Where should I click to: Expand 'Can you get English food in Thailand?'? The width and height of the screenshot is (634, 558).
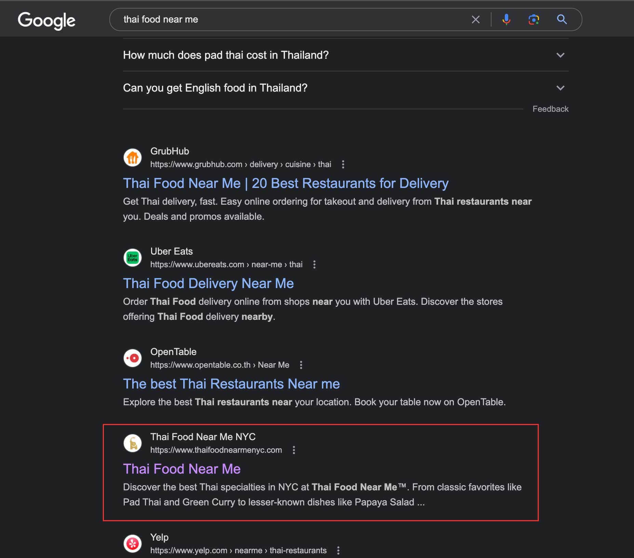pos(346,88)
